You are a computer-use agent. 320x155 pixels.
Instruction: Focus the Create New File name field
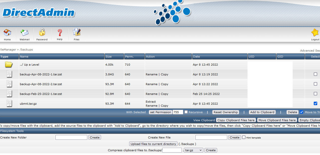(211, 137)
